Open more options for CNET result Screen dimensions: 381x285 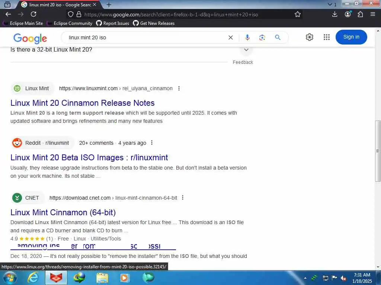coord(182,198)
